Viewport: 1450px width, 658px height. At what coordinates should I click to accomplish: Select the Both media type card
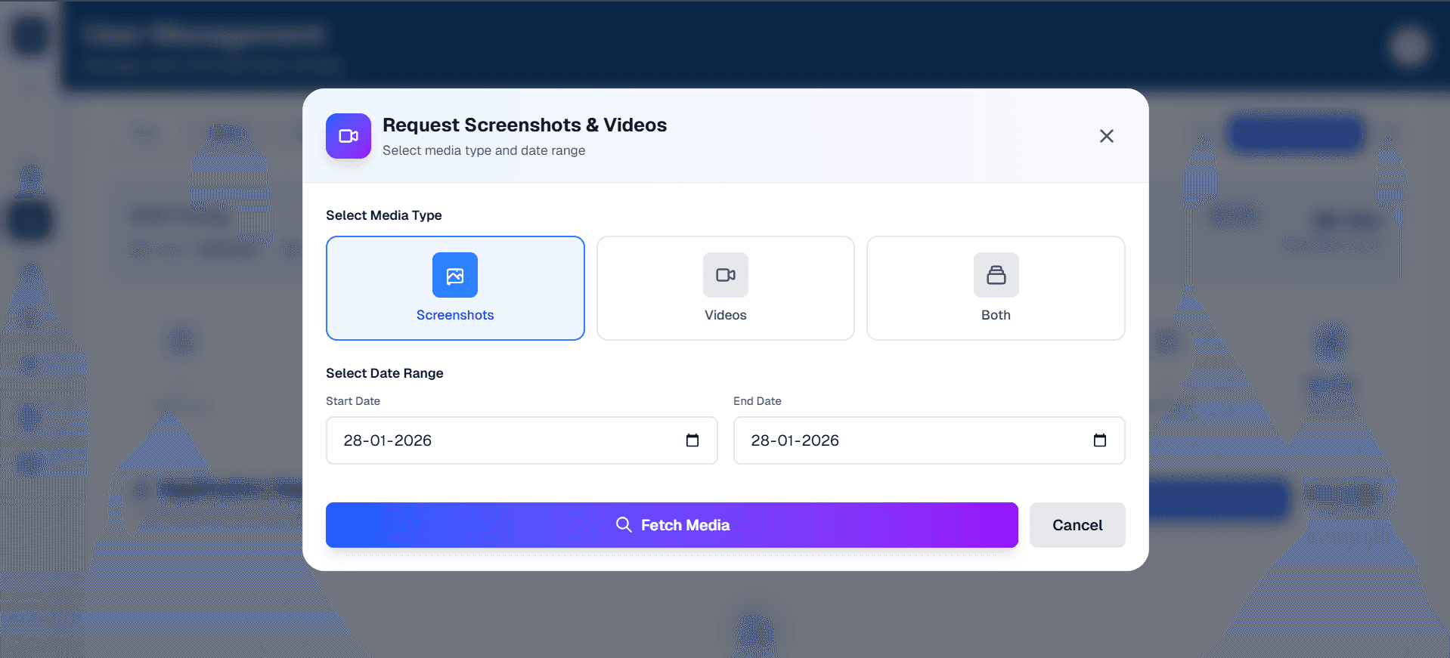996,288
